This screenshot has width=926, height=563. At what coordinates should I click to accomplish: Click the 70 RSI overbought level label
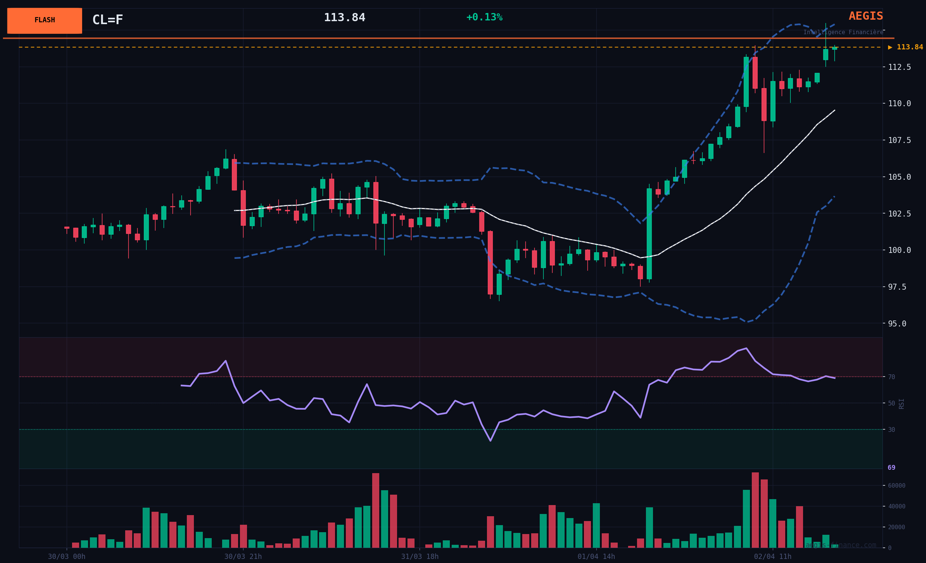[x=891, y=377]
